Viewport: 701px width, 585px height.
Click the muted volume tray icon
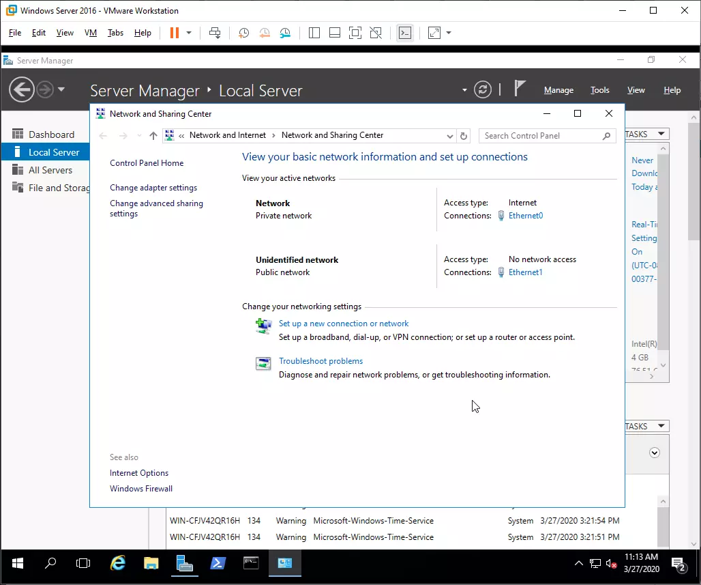tap(611, 564)
